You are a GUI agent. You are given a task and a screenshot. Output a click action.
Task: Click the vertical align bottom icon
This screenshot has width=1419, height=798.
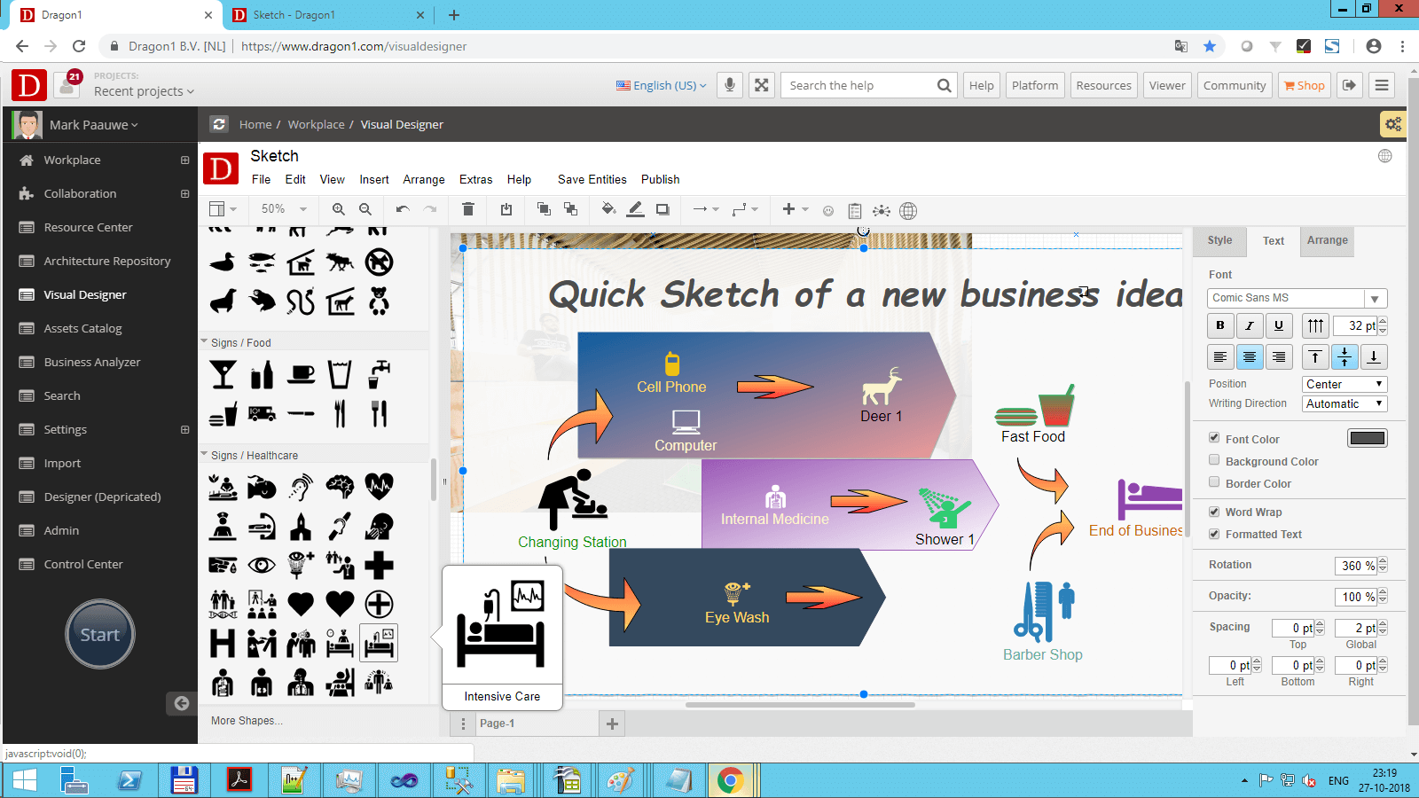point(1374,357)
